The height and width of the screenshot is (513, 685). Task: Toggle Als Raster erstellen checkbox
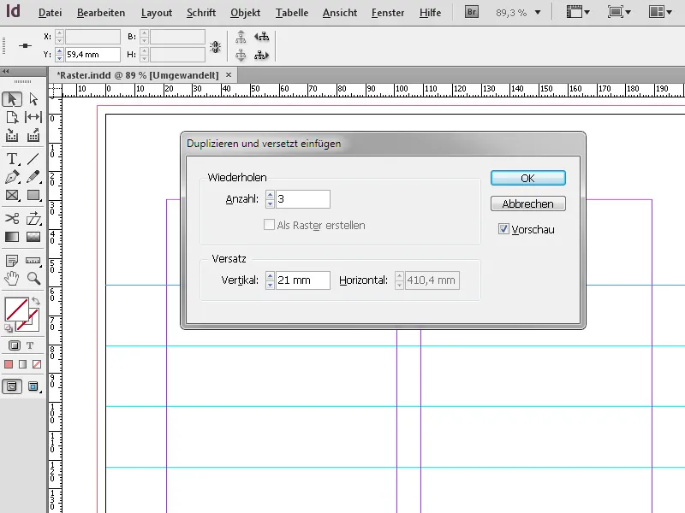coord(269,225)
